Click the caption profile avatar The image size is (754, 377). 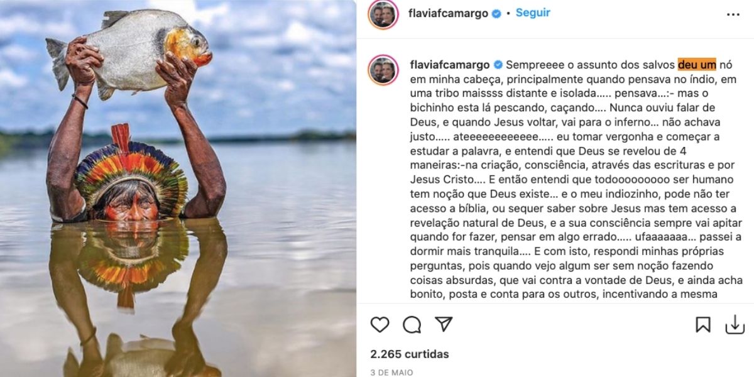[383, 70]
